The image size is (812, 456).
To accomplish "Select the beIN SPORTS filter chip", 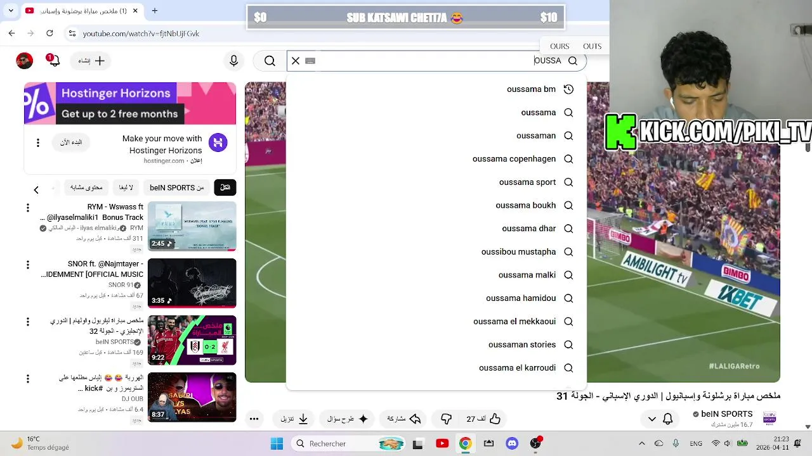I will [x=176, y=187].
